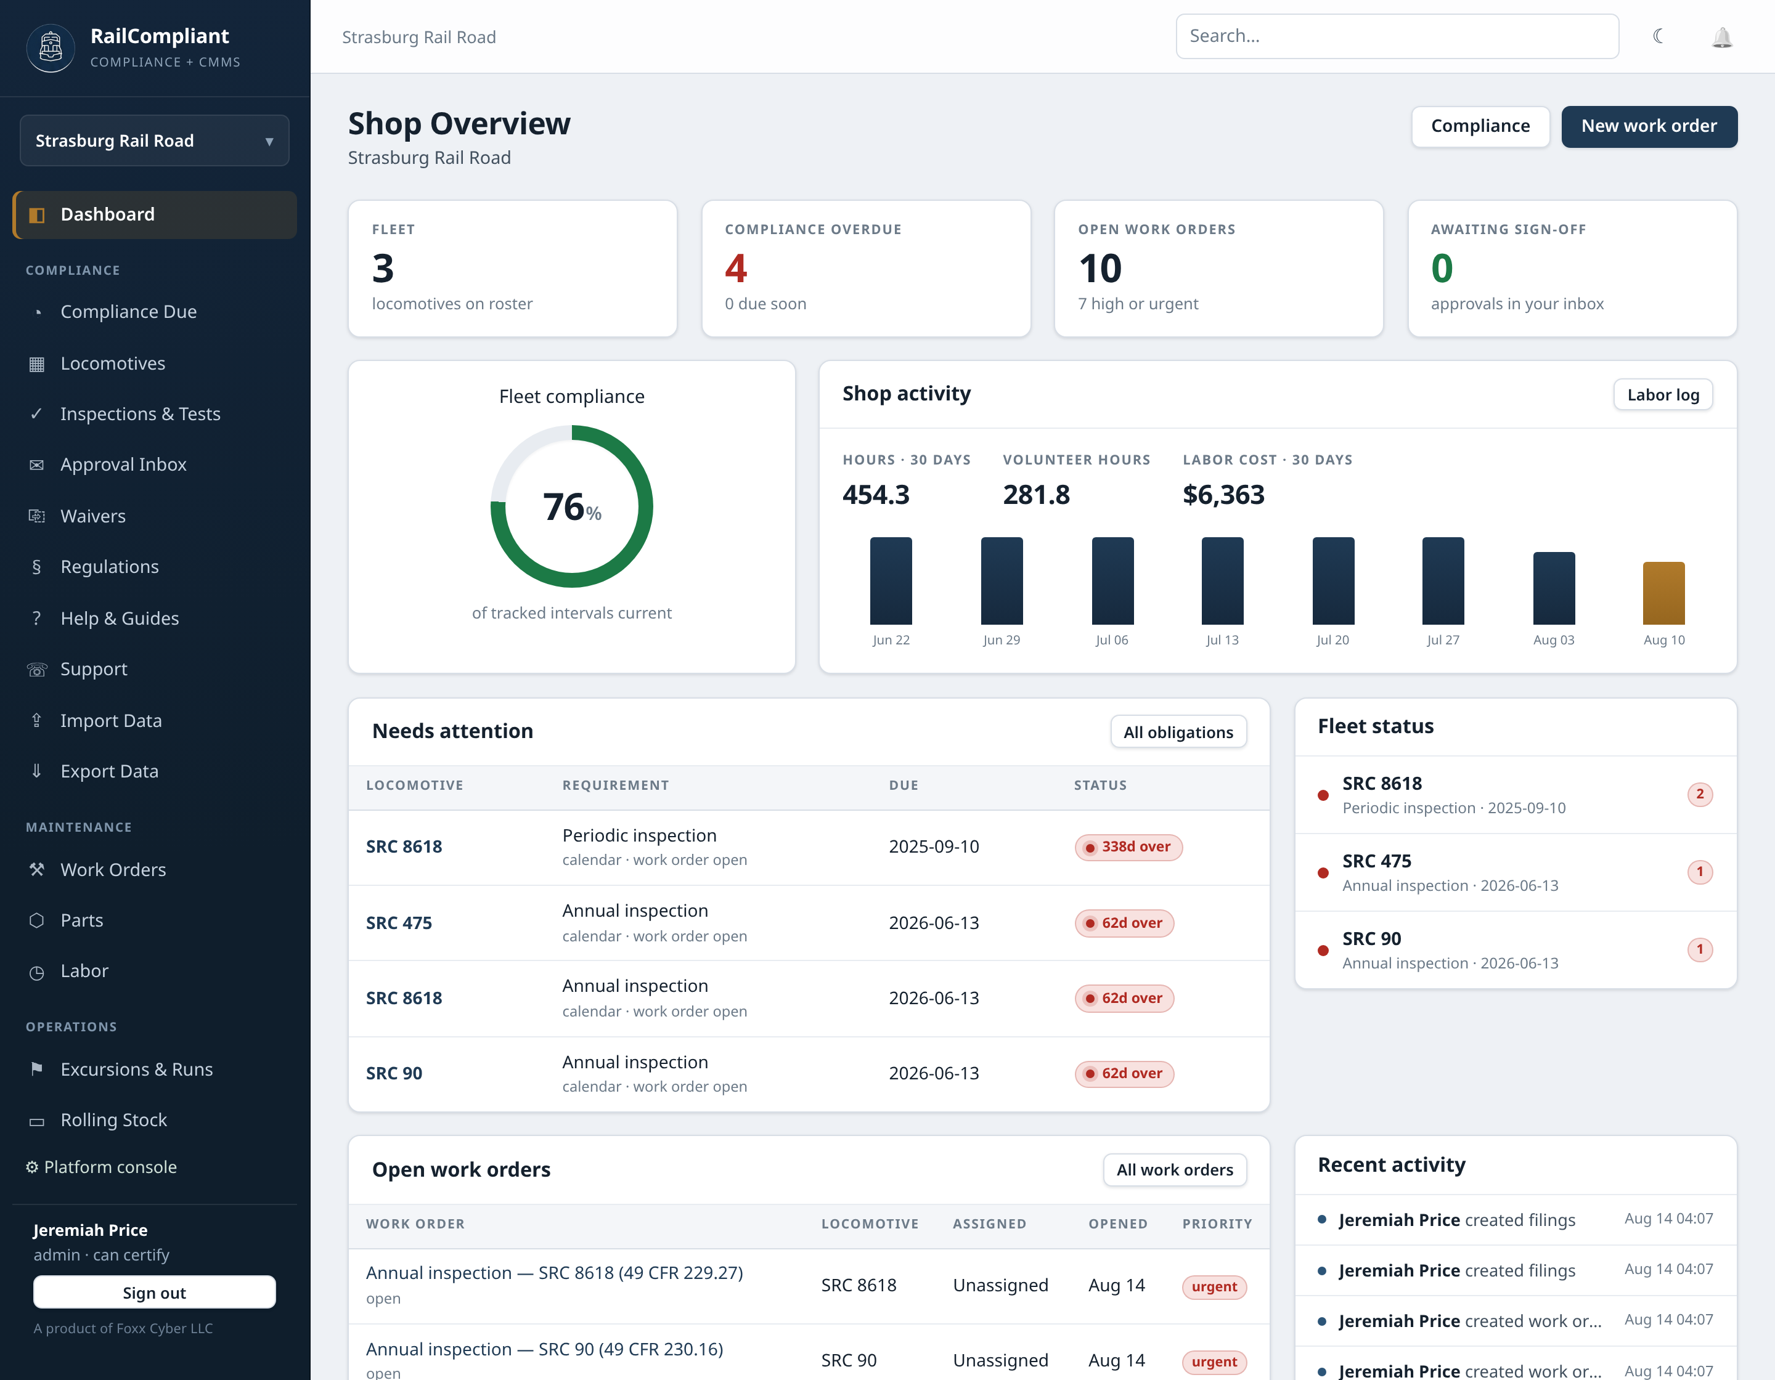Click the 338d over status badge

pos(1128,847)
